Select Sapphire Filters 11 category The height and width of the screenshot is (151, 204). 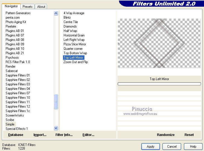pos(18,102)
